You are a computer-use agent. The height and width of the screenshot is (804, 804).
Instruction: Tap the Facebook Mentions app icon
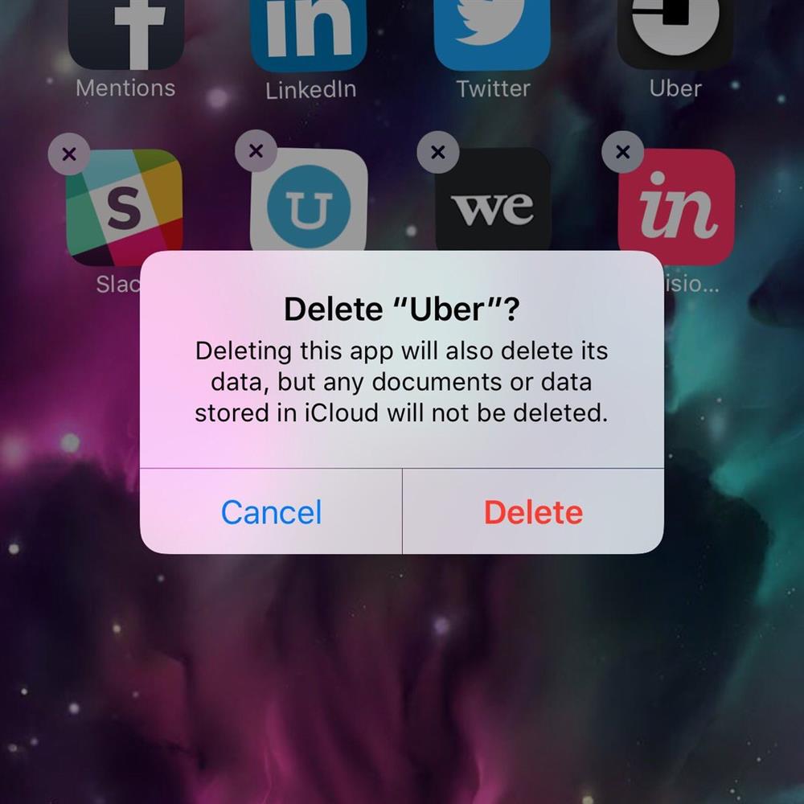click(125, 35)
